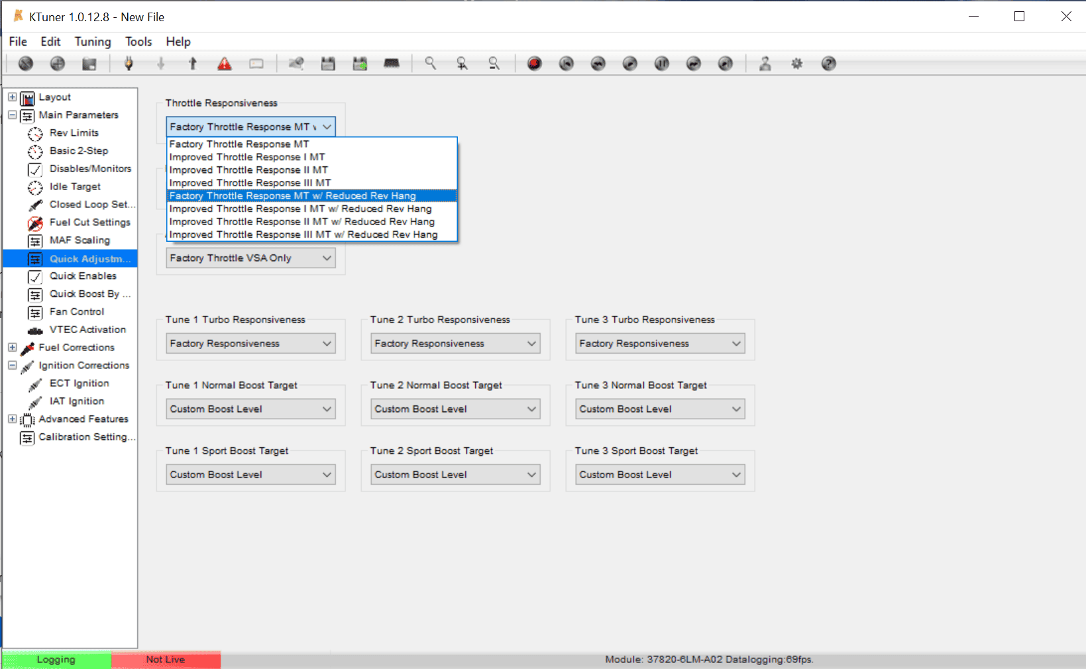This screenshot has width=1086, height=669.
Task: Open the Tools menu
Action: [138, 42]
